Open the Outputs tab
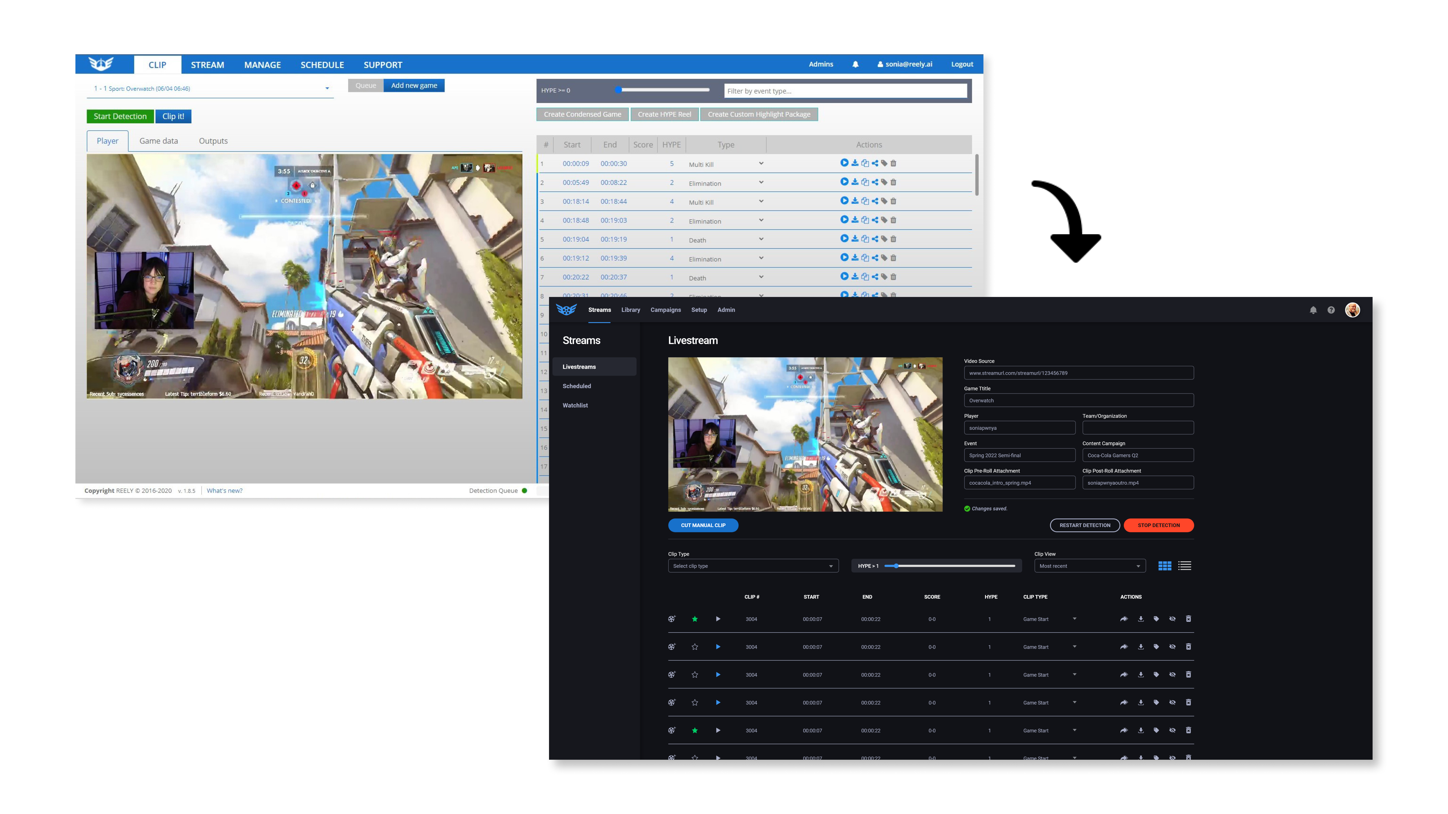 coord(213,141)
